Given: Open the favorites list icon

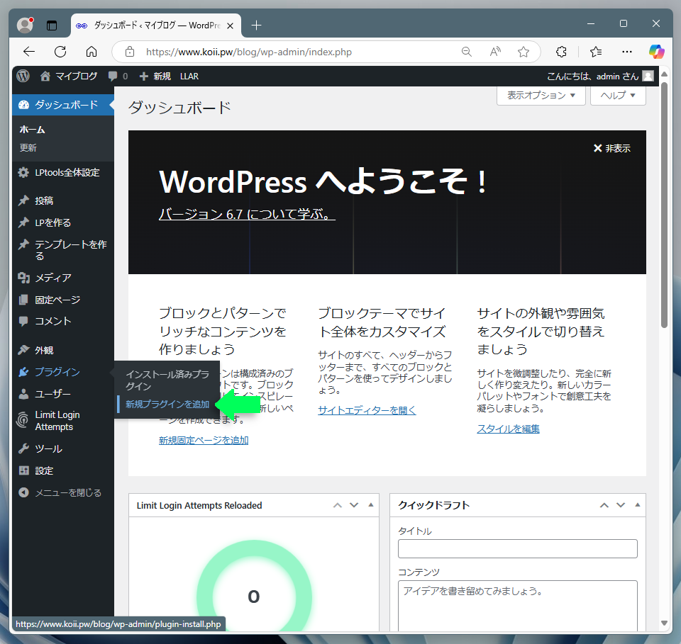Looking at the screenshot, I should click(596, 52).
